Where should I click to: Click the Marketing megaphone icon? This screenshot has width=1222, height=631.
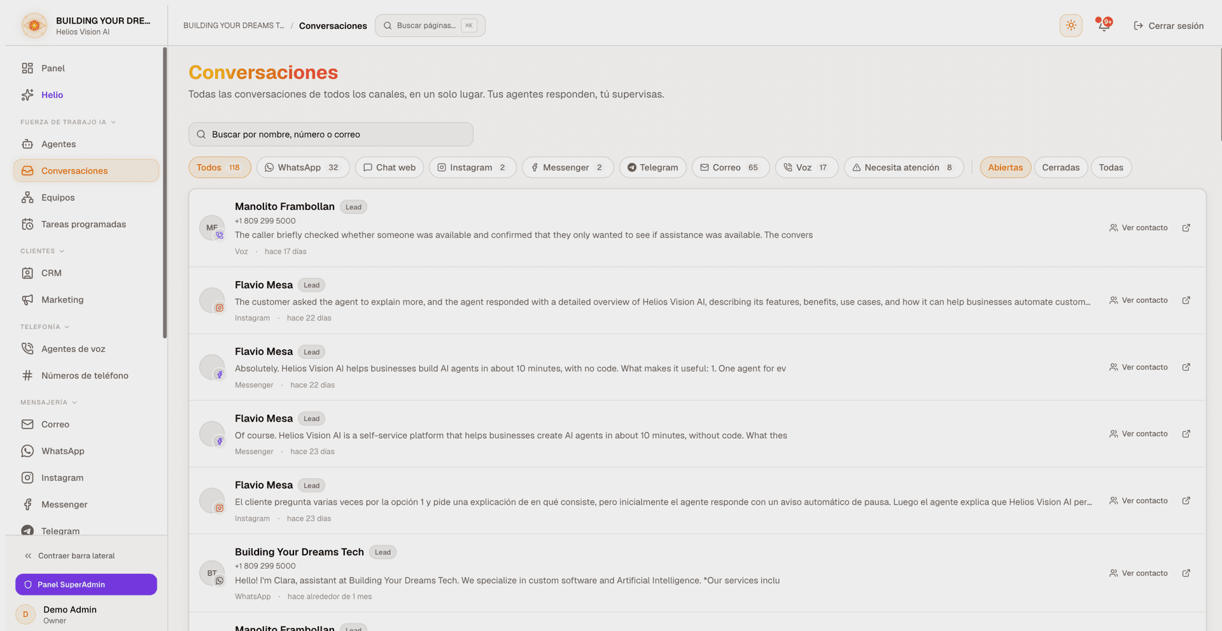[x=27, y=300]
